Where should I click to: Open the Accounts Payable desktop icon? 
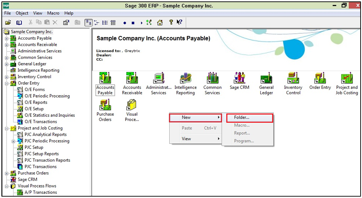tap(105, 84)
